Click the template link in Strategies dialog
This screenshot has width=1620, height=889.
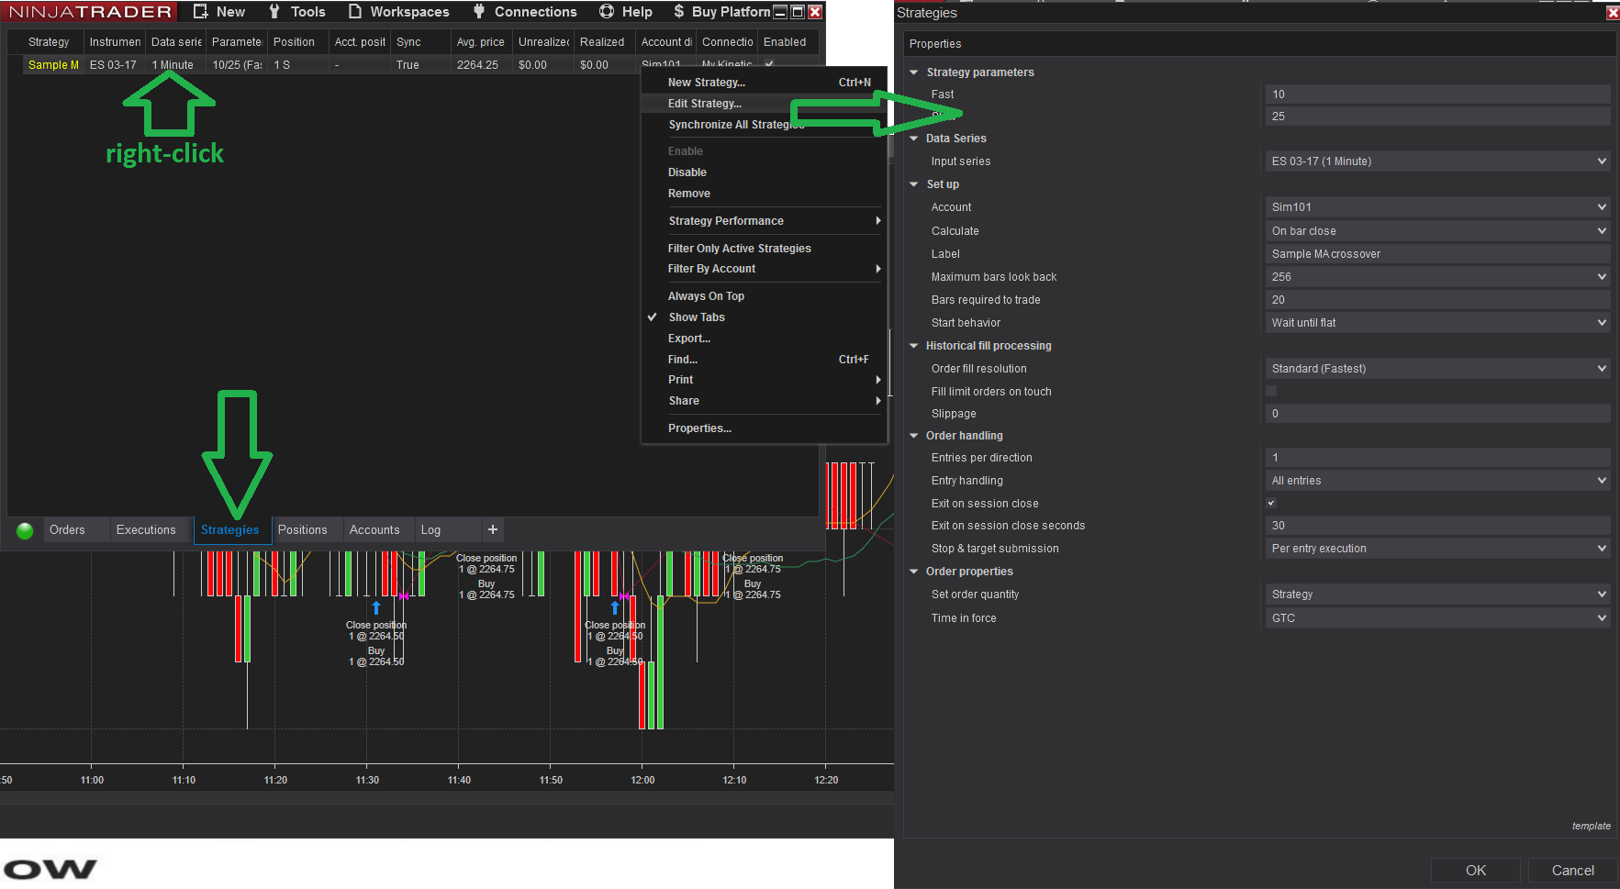point(1591,826)
